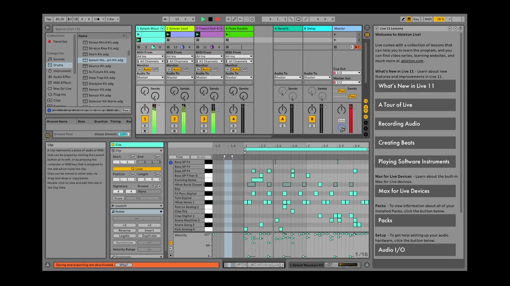
Task: Arm track 3 for recording
Action: tap(204, 131)
